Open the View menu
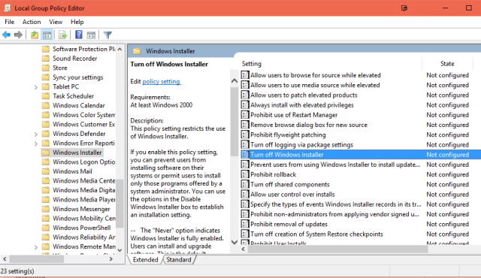481x278 pixels. [56, 22]
